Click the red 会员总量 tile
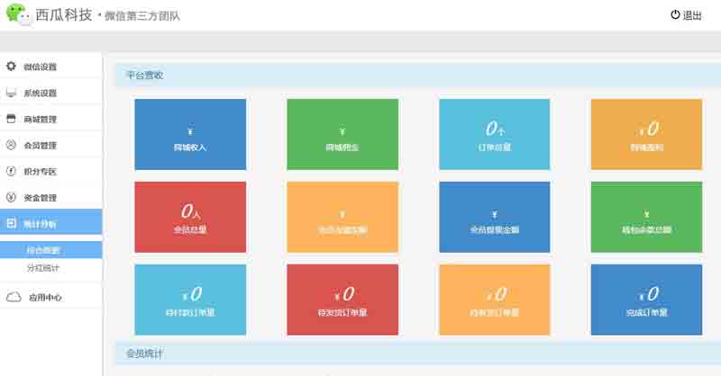This screenshot has height=376, width=721. point(190,217)
